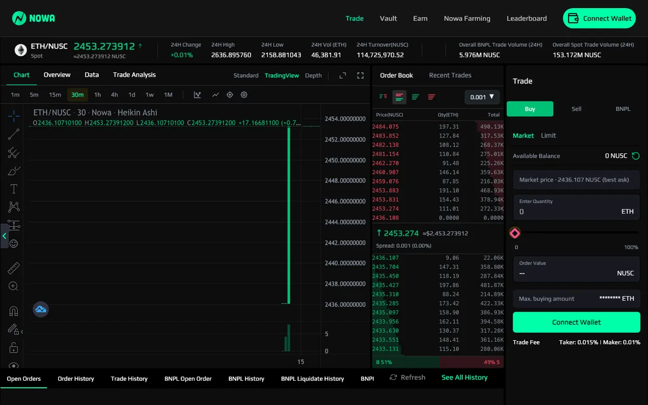
Task: Toggle hide all drawings eye
Action: (x=14, y=365)
